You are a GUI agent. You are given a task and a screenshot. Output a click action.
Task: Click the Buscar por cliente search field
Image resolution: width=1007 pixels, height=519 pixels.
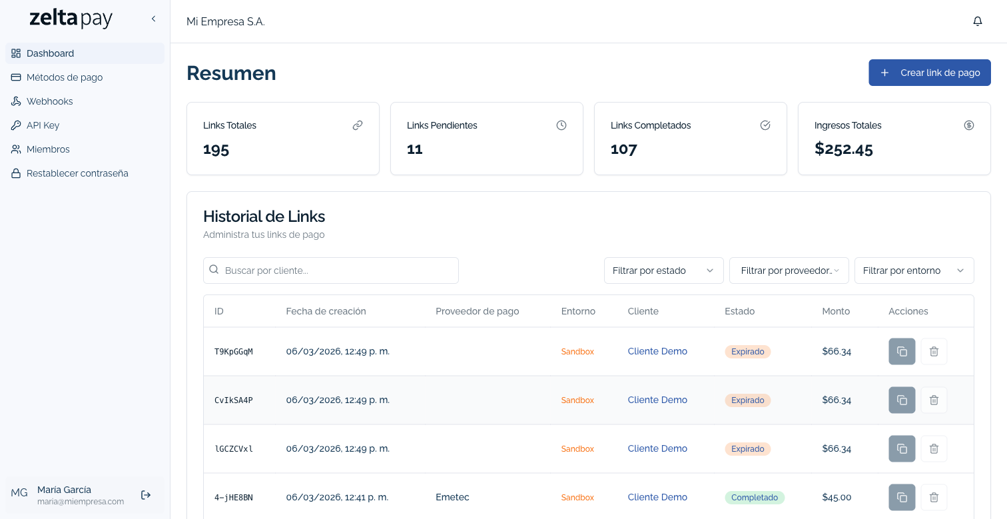tap(330, 270)
